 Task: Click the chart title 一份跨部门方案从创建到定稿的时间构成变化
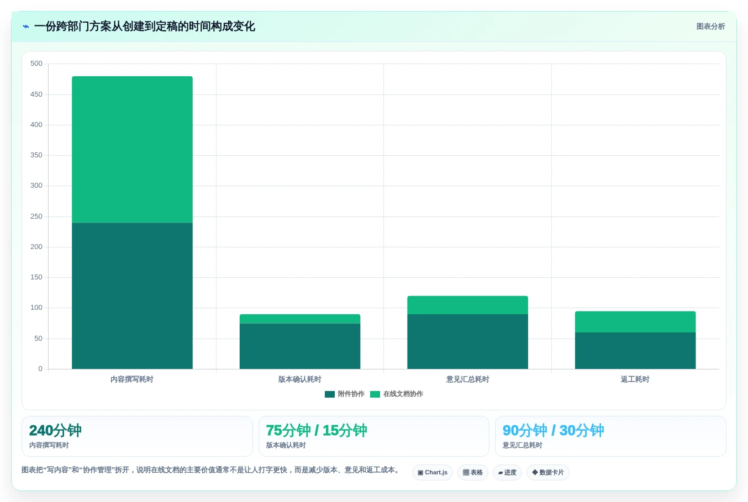point(145,27)
